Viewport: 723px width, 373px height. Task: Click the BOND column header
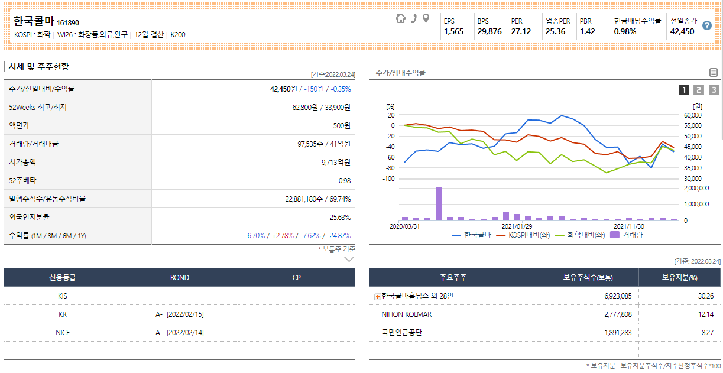coord(180,277)
